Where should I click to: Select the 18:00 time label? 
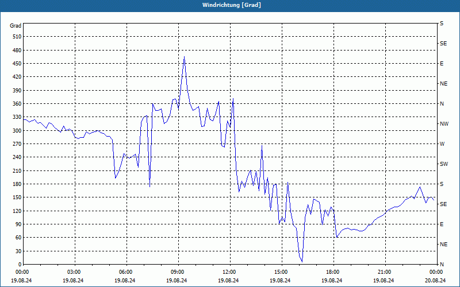[332, 272]
